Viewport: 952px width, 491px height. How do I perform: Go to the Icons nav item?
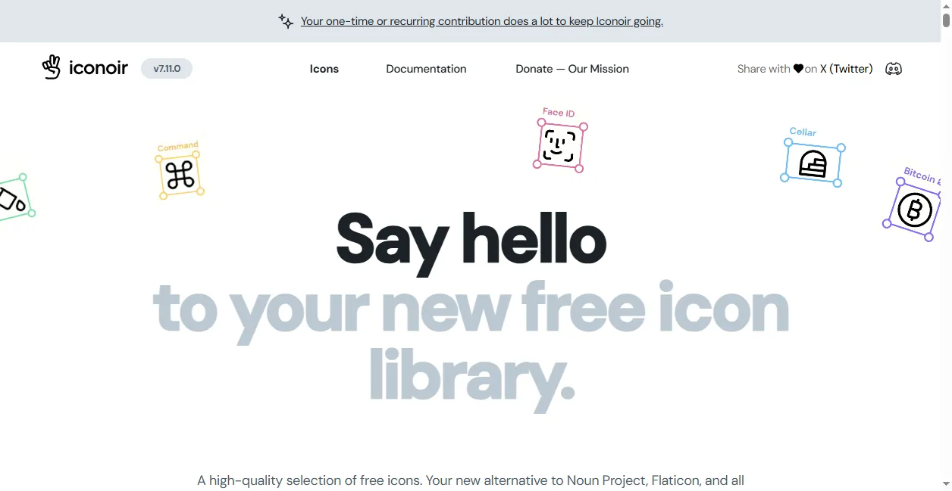point(324,69)
